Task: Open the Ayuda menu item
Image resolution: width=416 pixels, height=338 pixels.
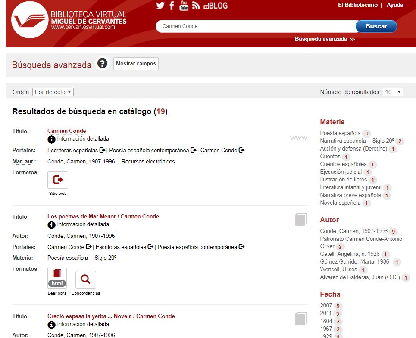Action: [395, 5]
